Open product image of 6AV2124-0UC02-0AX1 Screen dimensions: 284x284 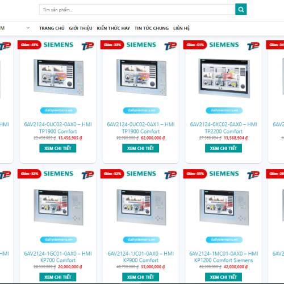[x=141, y=77]
